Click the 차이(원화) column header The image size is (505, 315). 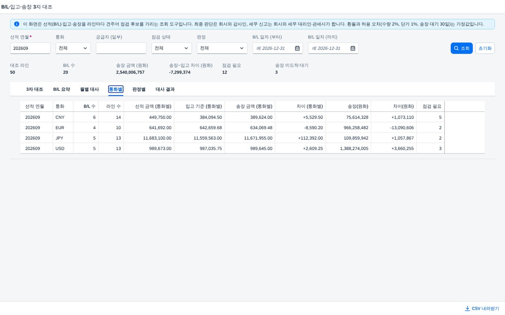[x=394, y=106]
